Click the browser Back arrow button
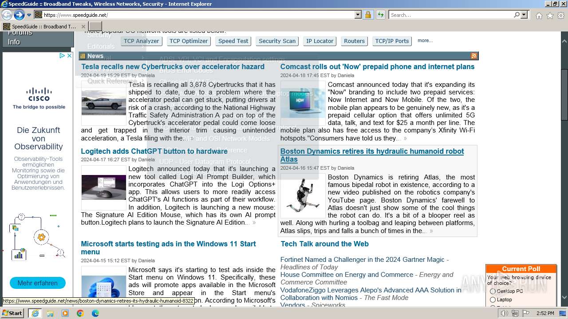The width and height of the screenshot is (568, 319). point(7,15)
